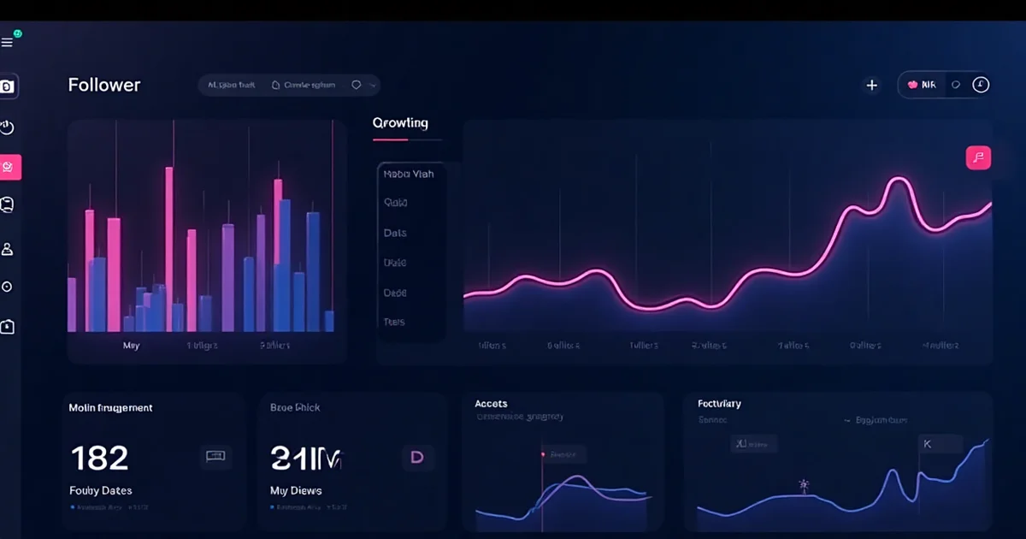
Task: Open the first filter option in header pill
Action: click(231, 86)
